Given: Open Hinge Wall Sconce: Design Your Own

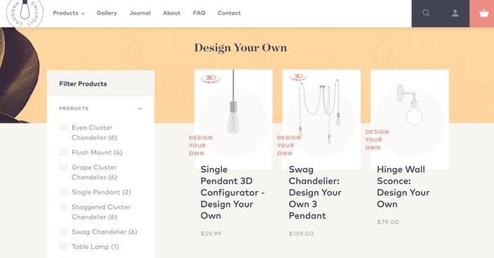Looking at the screenshot, I should pyautogui.click(x=403, y=187).
